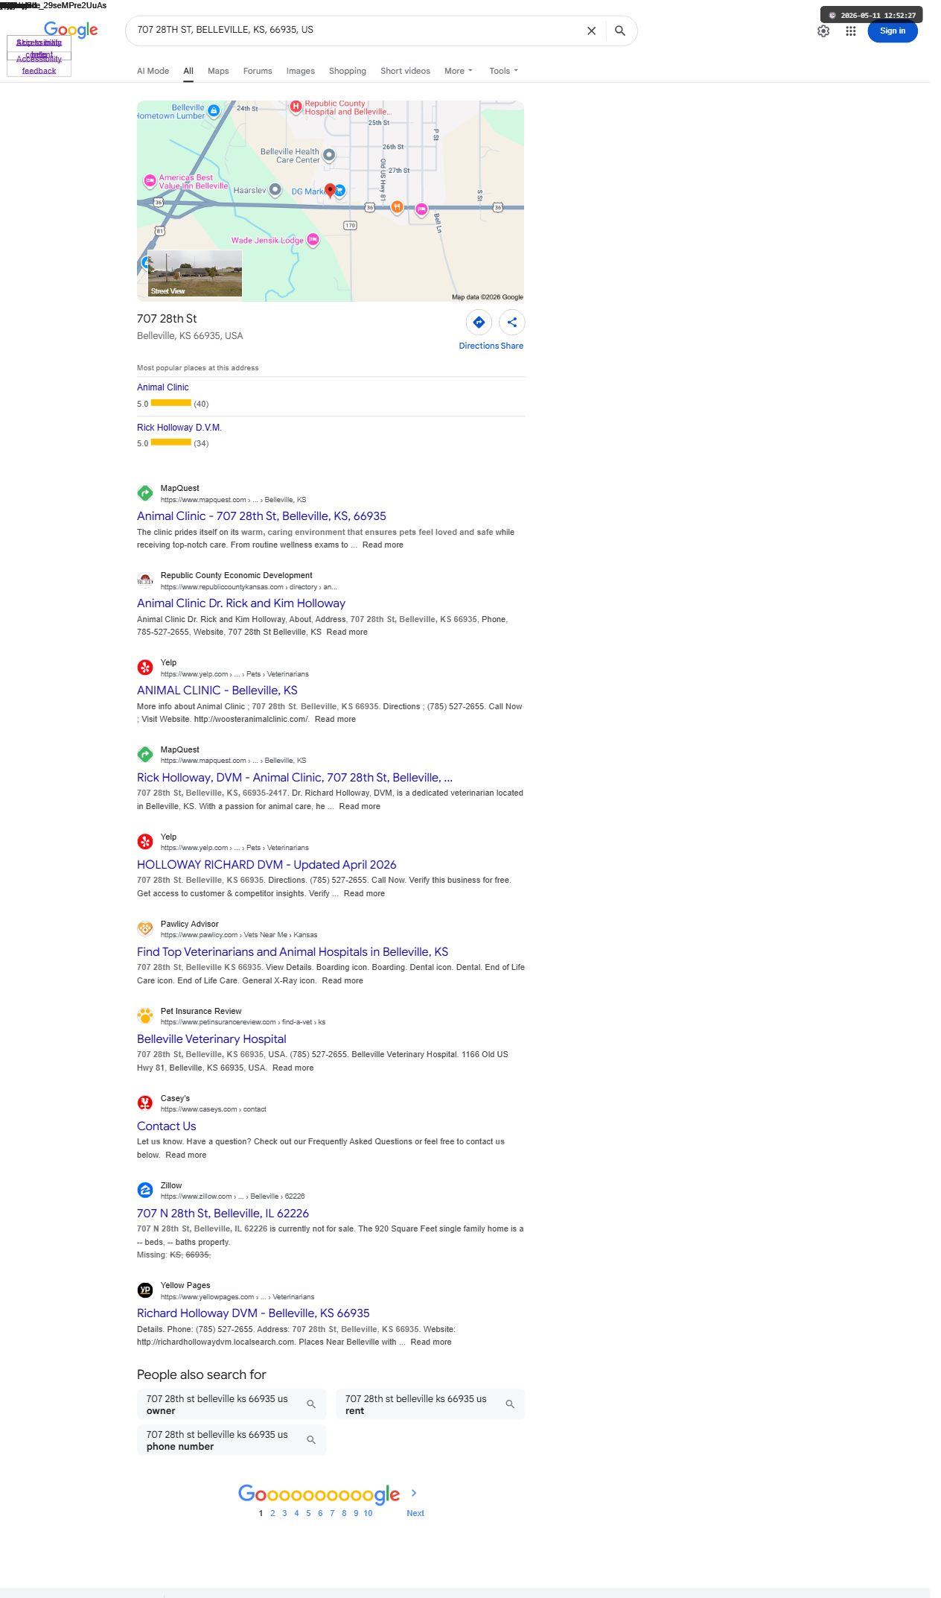Search related query ending in owner
This screenshot has height=1598, width=941.
(232, 1404)
